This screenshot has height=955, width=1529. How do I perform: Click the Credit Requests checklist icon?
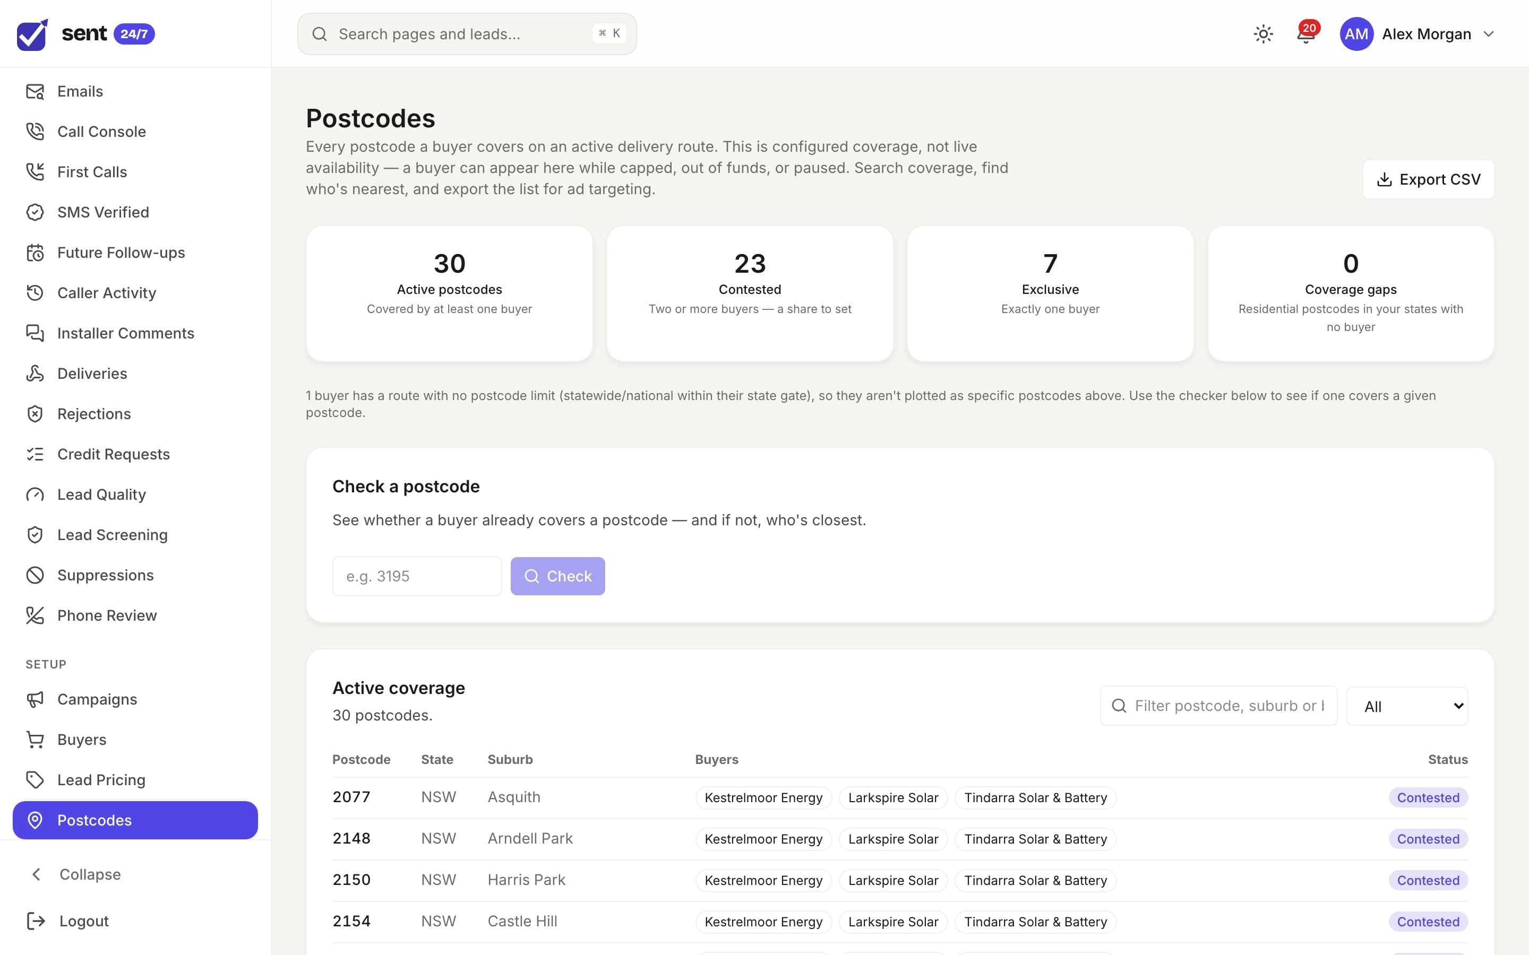click(x=35, y=454)
